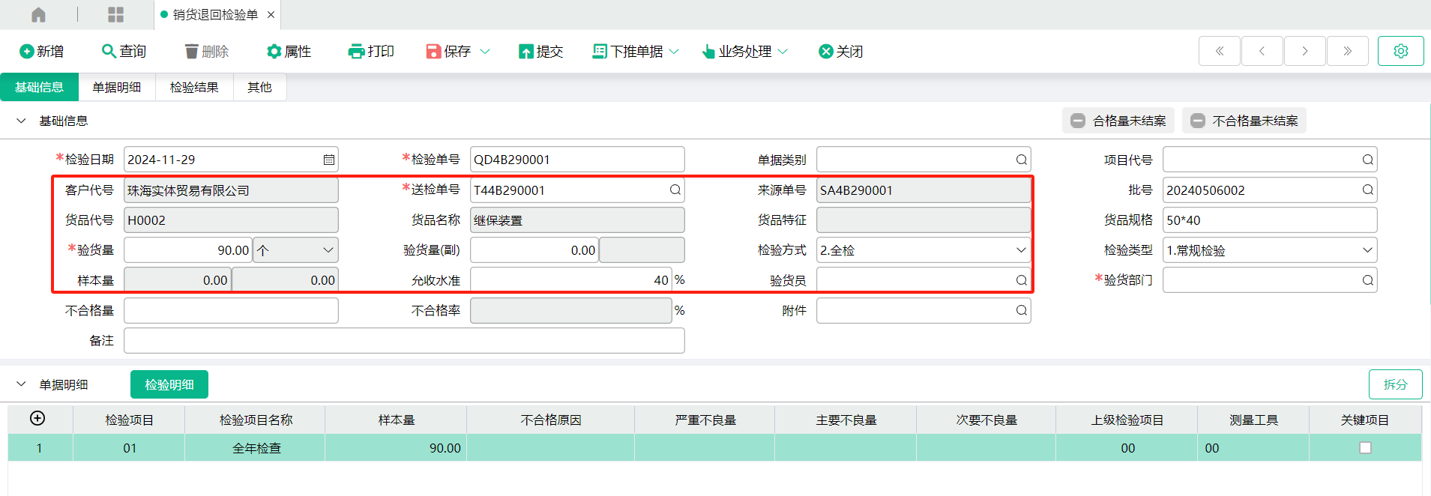
Task: Click the 新增 add button
Action: tap(42, 51)
